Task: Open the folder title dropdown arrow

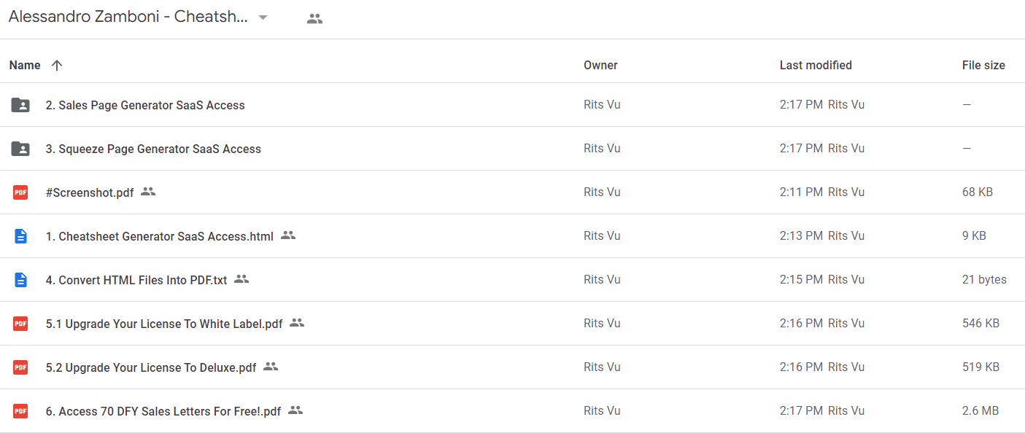Action: pos(263,18)
